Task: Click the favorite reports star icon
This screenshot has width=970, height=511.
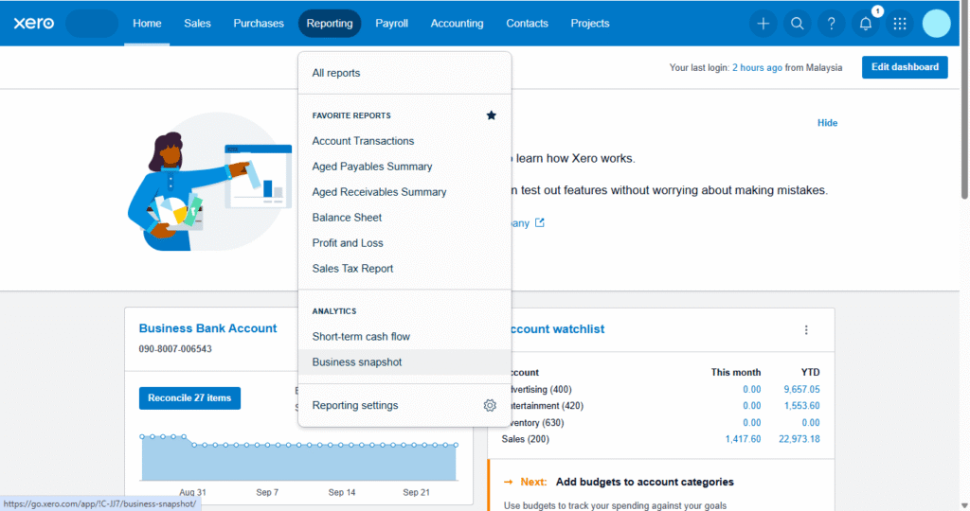Action: pos(491,115)
